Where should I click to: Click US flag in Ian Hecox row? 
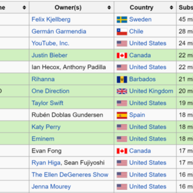[x=122, y=67]
